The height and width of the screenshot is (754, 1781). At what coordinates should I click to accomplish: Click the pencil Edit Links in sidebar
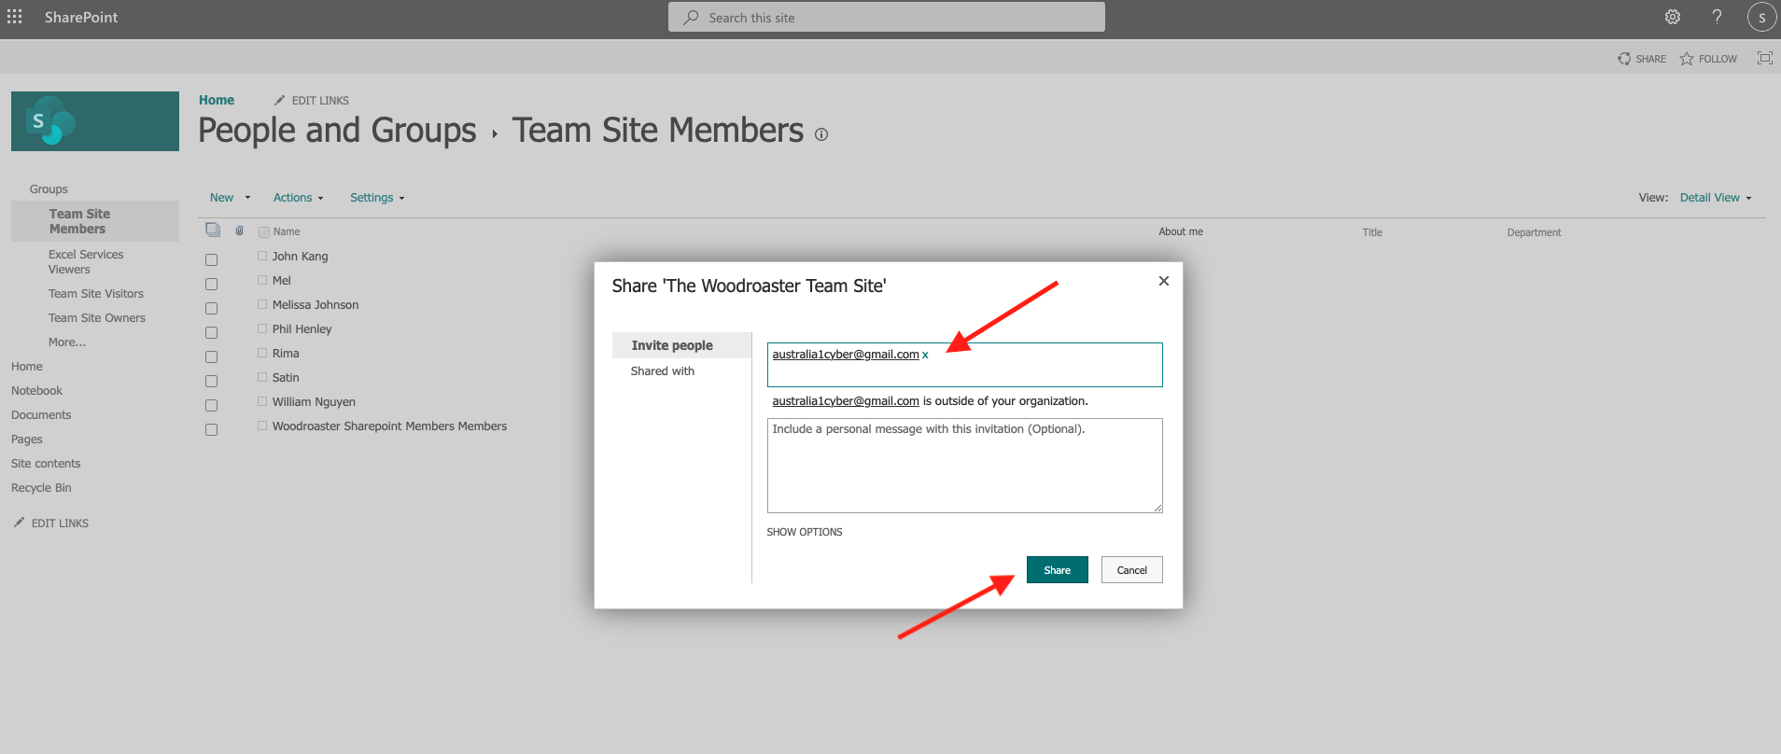51,523
